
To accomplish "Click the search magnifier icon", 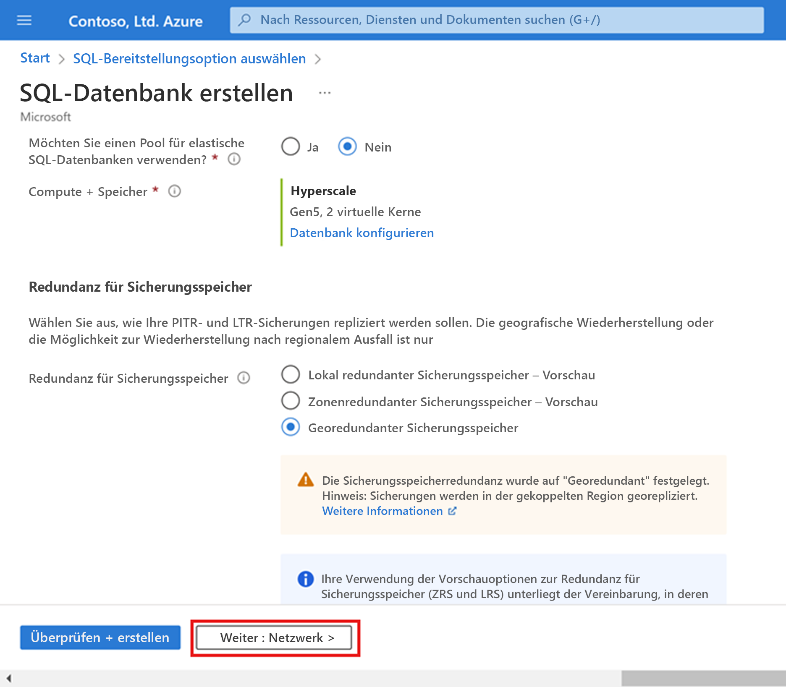I will point(244,20).
